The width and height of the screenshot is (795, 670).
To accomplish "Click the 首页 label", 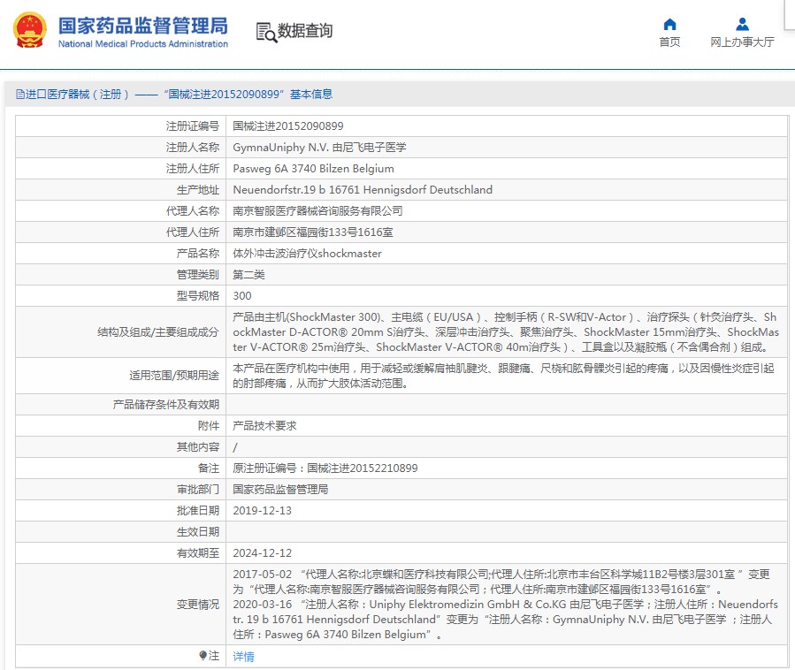I will tap(669, 42).
